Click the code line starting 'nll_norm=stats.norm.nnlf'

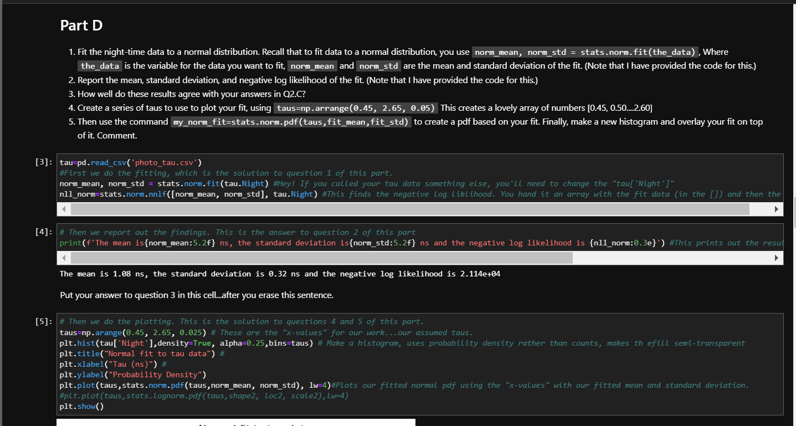tap(420, 194)
